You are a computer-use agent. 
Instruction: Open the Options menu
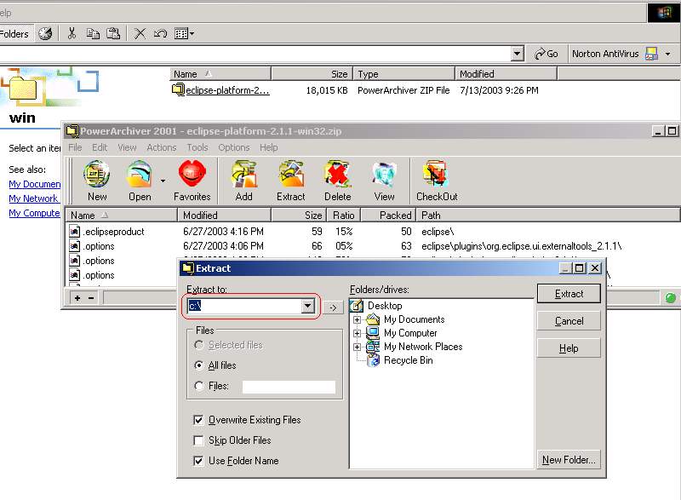233,147
